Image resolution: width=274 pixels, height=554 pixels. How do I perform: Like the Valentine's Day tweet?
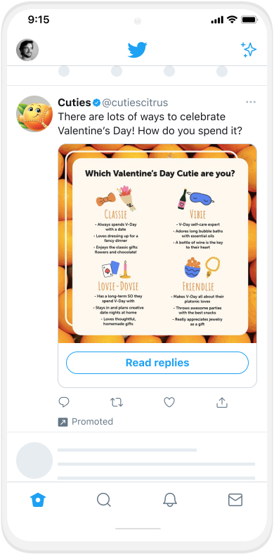tap(169, 402)
